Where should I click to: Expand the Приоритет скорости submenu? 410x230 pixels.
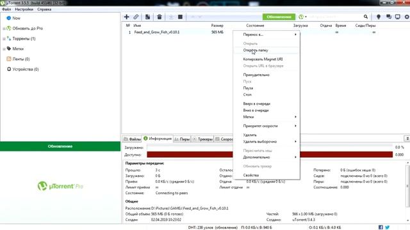[x=266, y=126]
